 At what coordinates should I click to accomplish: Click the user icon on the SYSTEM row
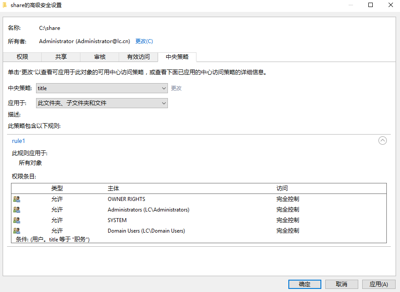click(x=16, y=220)
